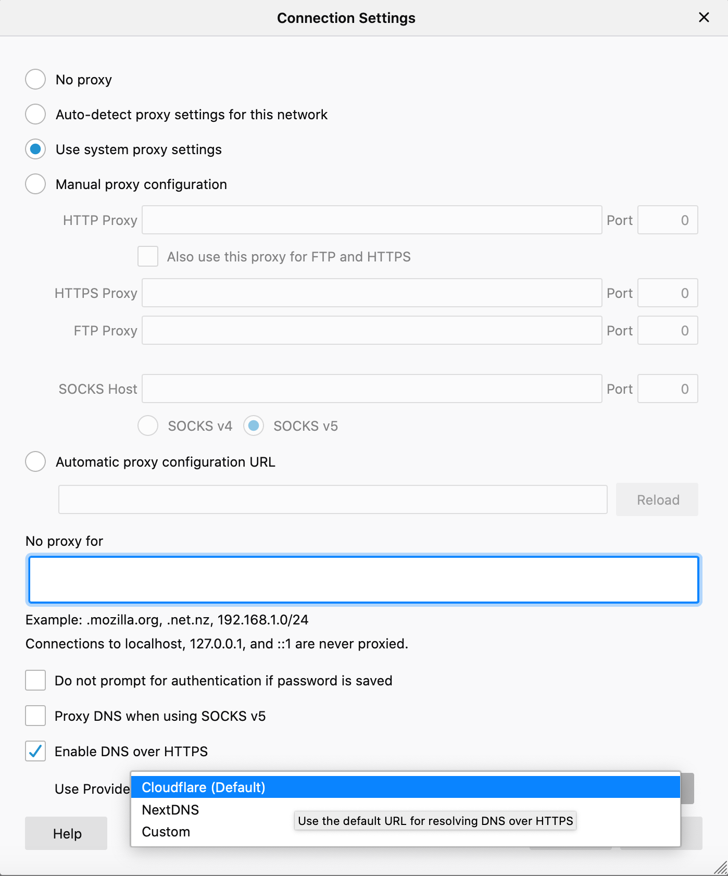728x876 pixels.
Task: Select Use system proxy settings radio button
Action: (35, 149)
